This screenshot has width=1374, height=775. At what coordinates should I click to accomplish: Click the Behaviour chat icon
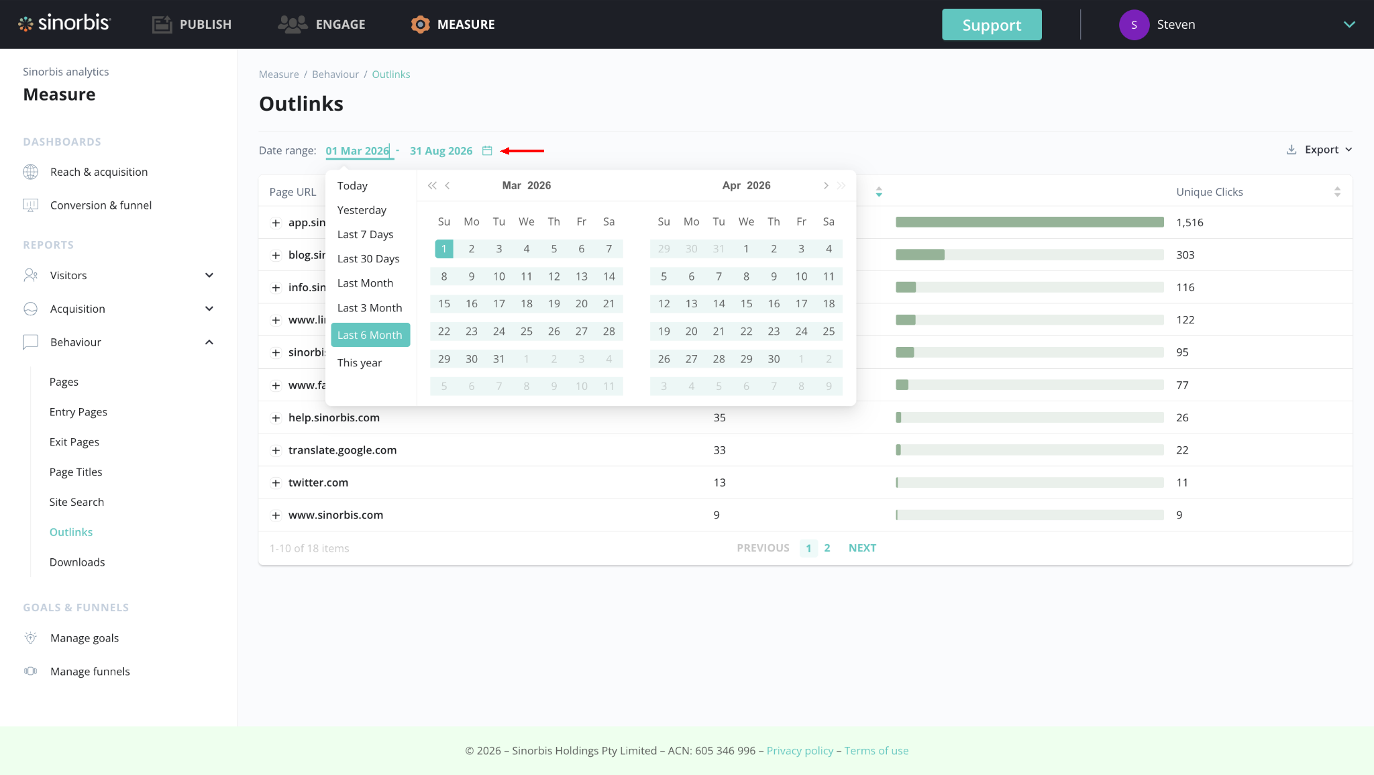[30, 342]
